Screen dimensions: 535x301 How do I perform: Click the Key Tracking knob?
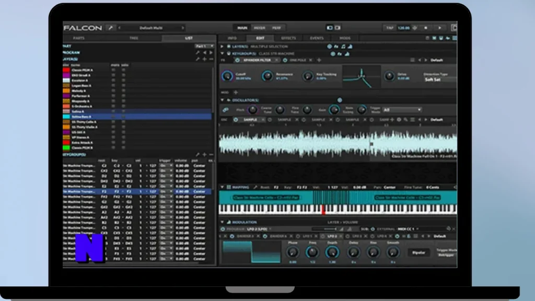pos(307,76)
